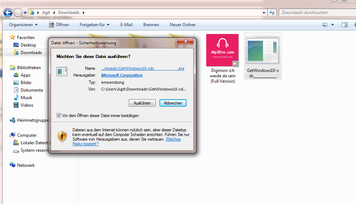The image size is (356, 204).
Task: Toggle the preview pane icon
Action: tap(345, 25)
